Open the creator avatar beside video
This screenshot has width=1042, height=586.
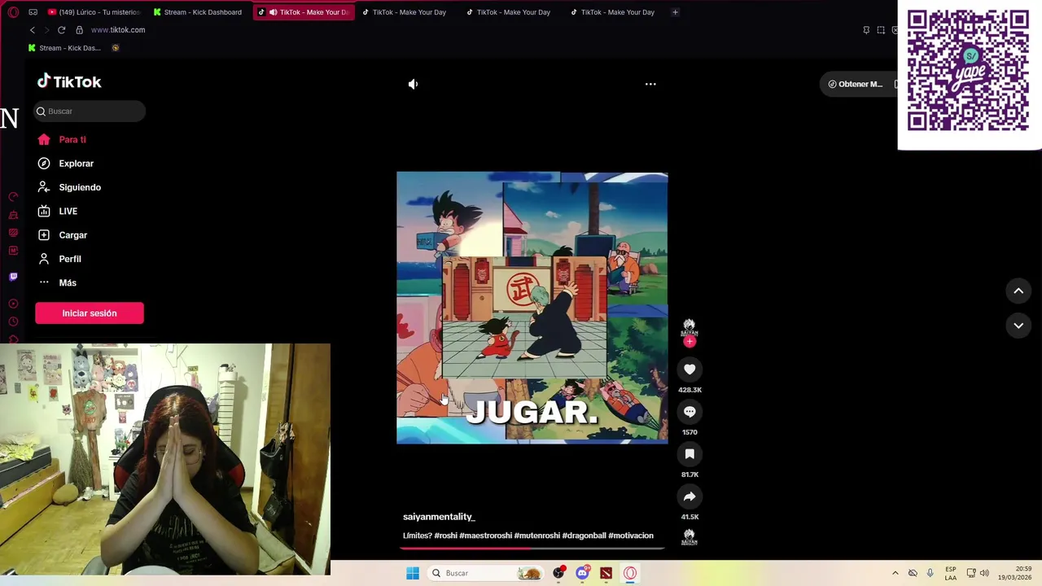tap(690, 328)
